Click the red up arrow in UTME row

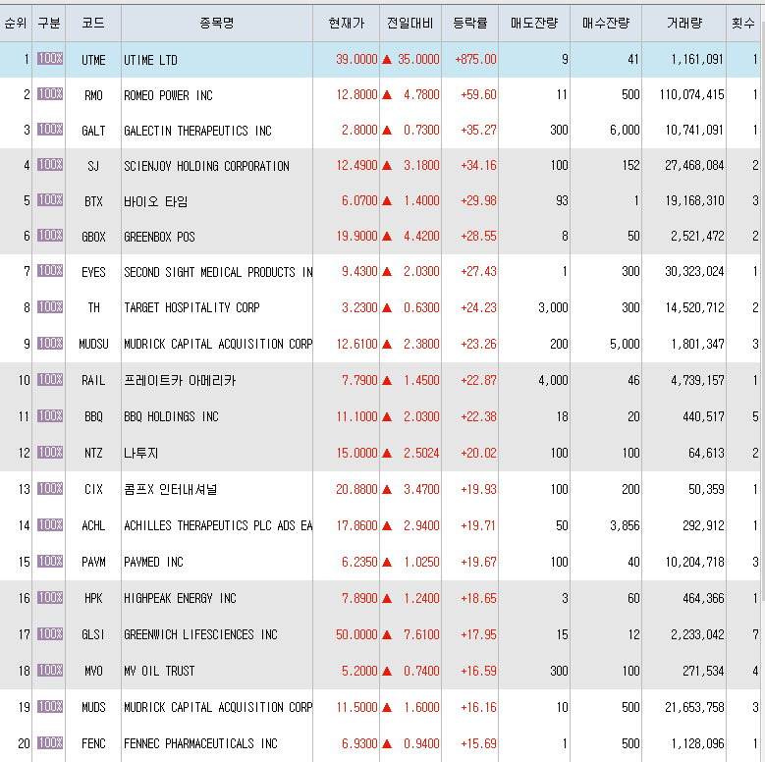pyautogui.click(x=387, y=60)
